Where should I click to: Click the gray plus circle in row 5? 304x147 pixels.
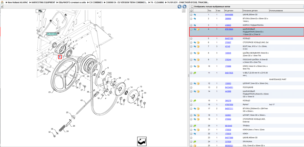tap(191, 39)
